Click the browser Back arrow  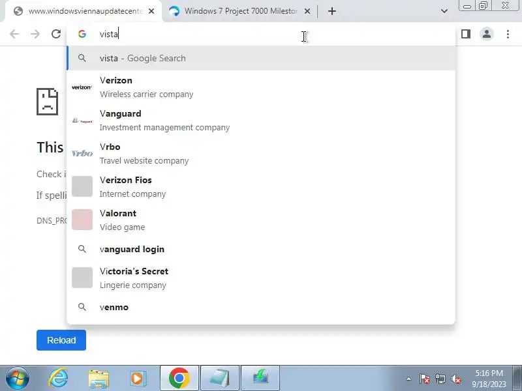(x=14, y=34)
